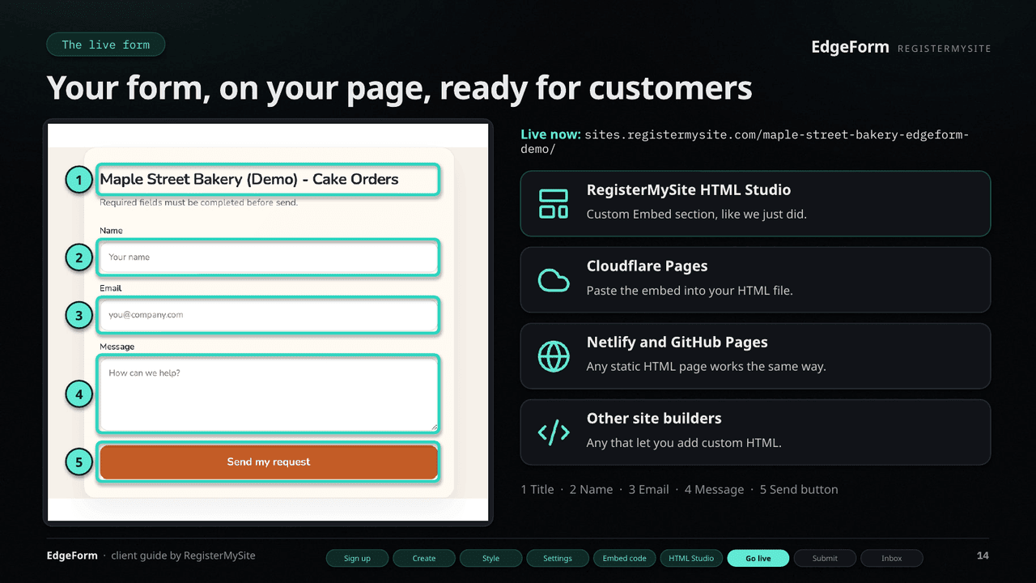Go to the Inbox step tab
1036x583 pixels.
point(892,558)
